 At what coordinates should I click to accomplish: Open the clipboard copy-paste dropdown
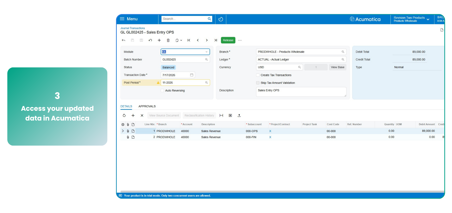[179, 40]
